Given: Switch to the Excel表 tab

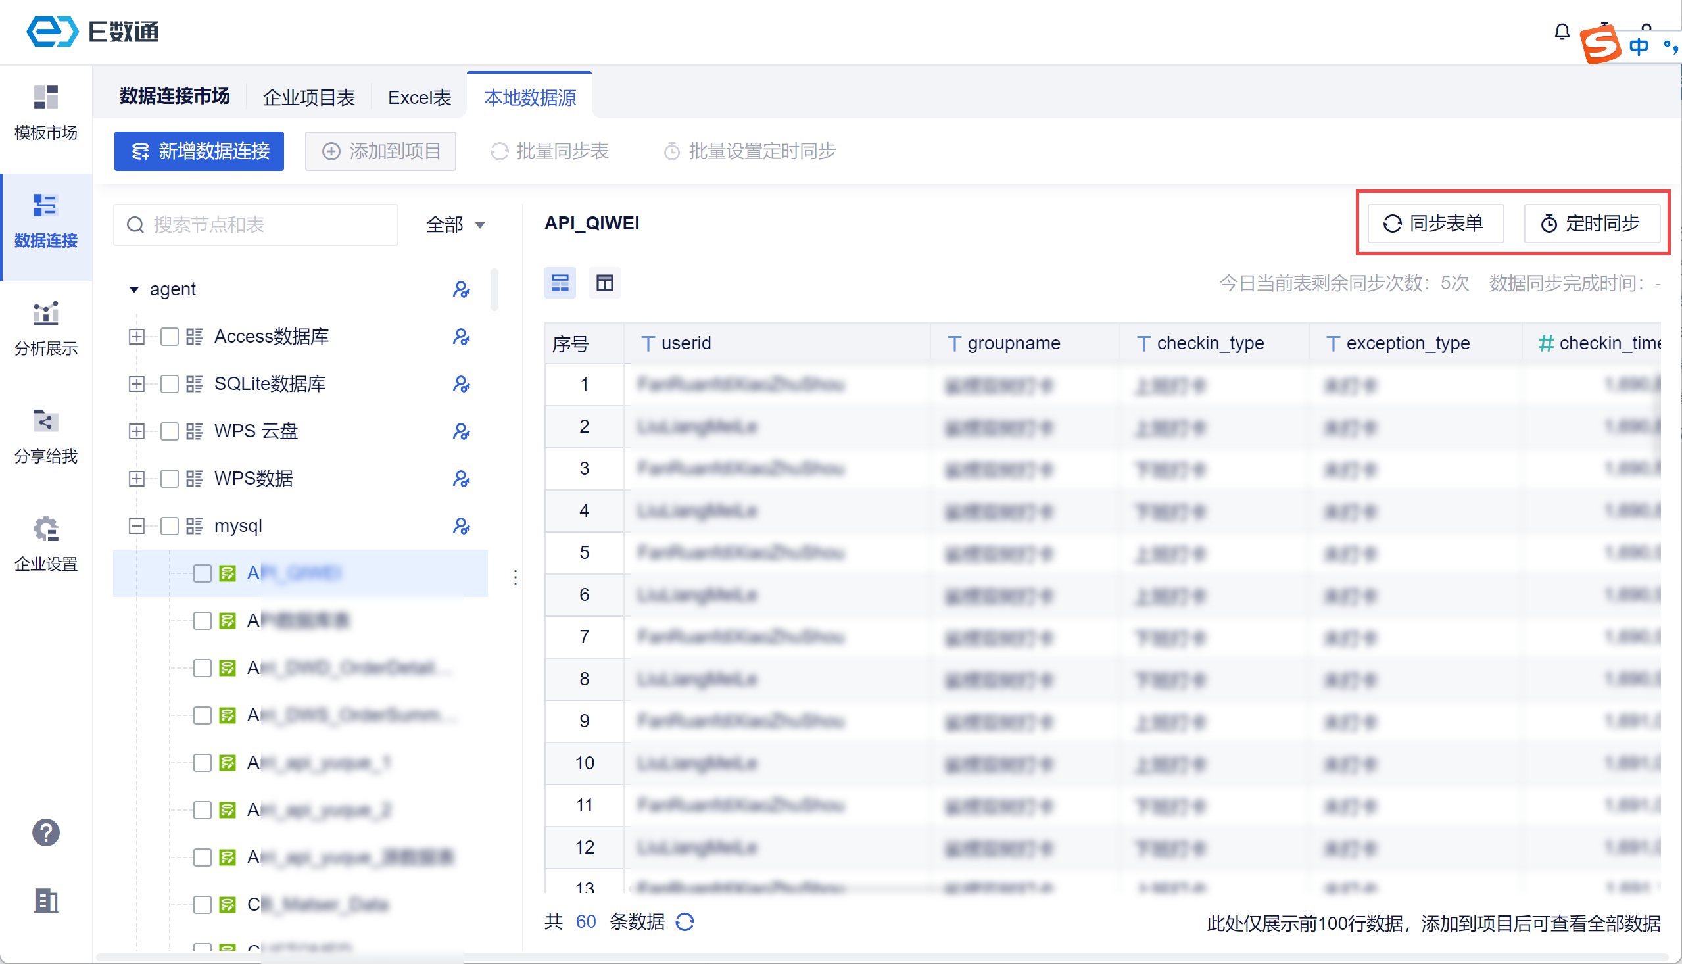Looking at the screenshot, I should (419, 98).
